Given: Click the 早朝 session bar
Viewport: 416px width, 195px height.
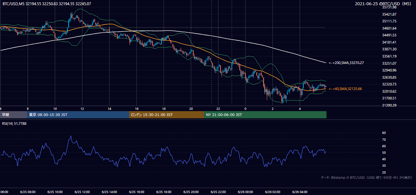Looking at the screenshot, I should click(x=13, y=115).
